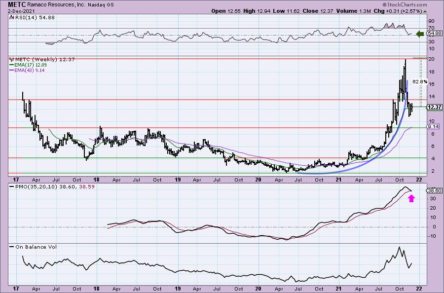Click the Chg +0.31 (+2.57%) value
This screenshot has width=444, height=293.
pos(398,11)
